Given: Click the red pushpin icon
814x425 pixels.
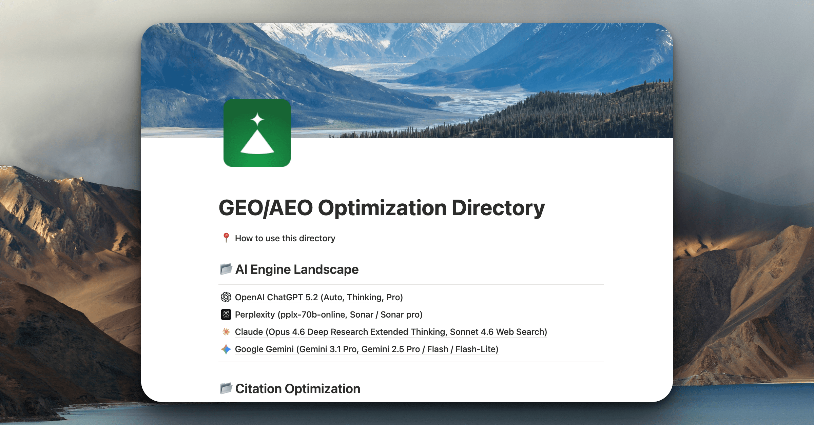Looking at the screenshot, I should coord(226,238).
